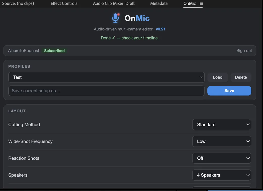Open the Audio Clip Mixer: Draft tab

pyautogui.click(x=114, y=4)
